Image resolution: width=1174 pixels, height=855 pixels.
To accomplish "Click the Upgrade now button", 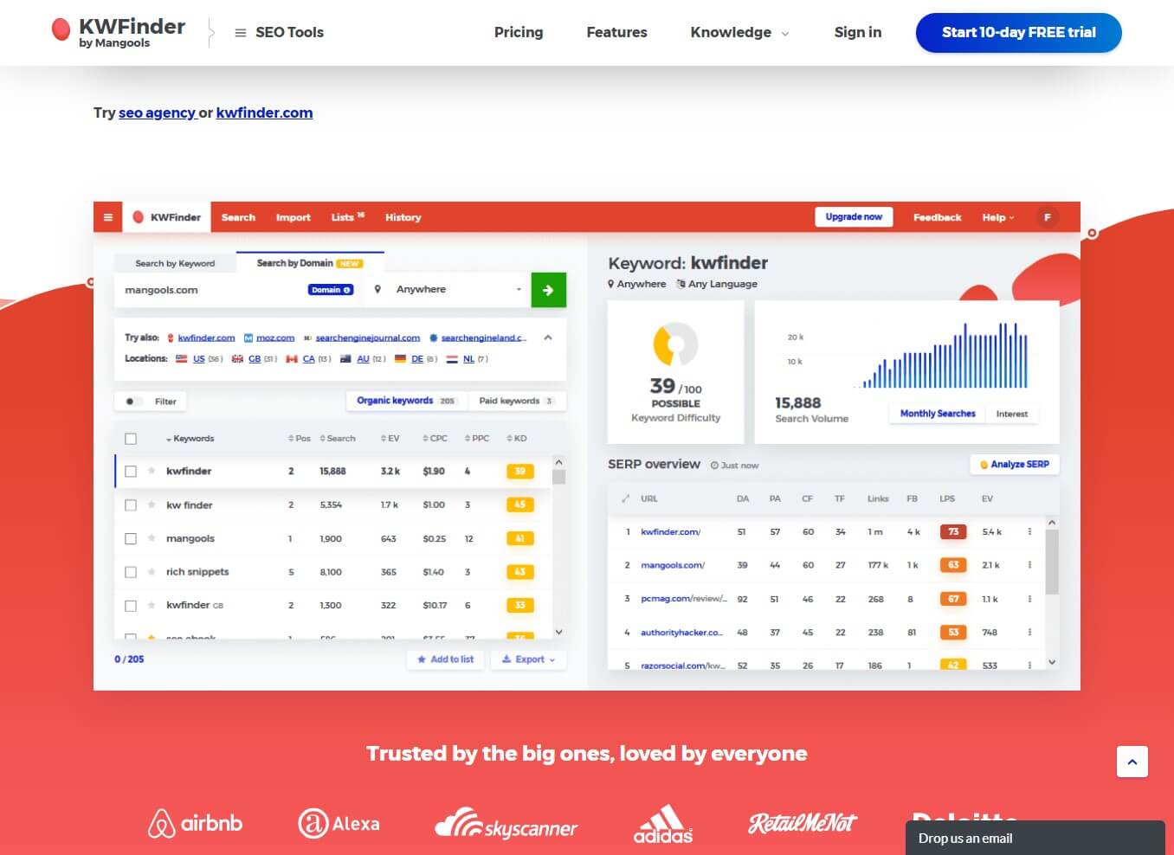I will tap(854, 217).
